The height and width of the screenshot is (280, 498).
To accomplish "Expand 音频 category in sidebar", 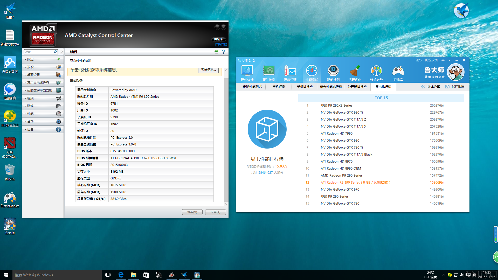I will pos(43,122).
